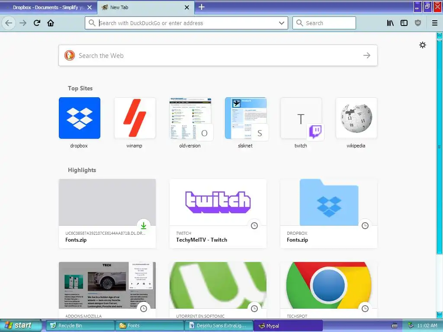Open the Windows start menu

pos(20,325)
